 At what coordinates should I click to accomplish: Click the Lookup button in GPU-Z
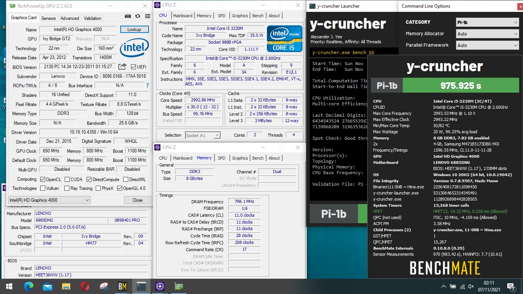coord(134,29)
